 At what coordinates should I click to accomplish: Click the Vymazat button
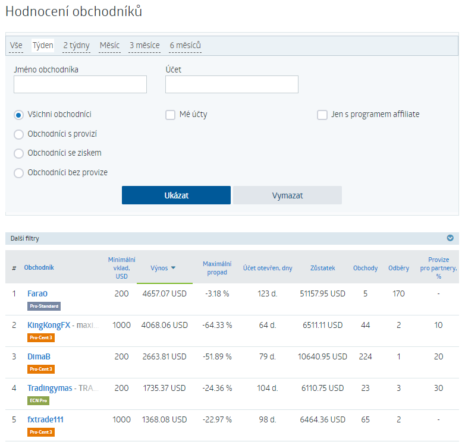pyautogui.click(x=287, y=195)
